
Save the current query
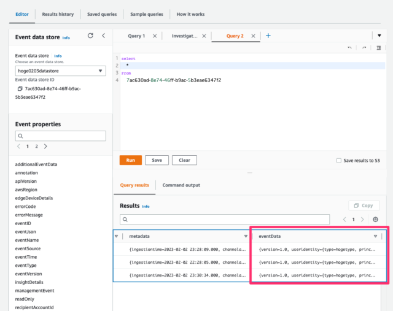[x=157, y=160]
